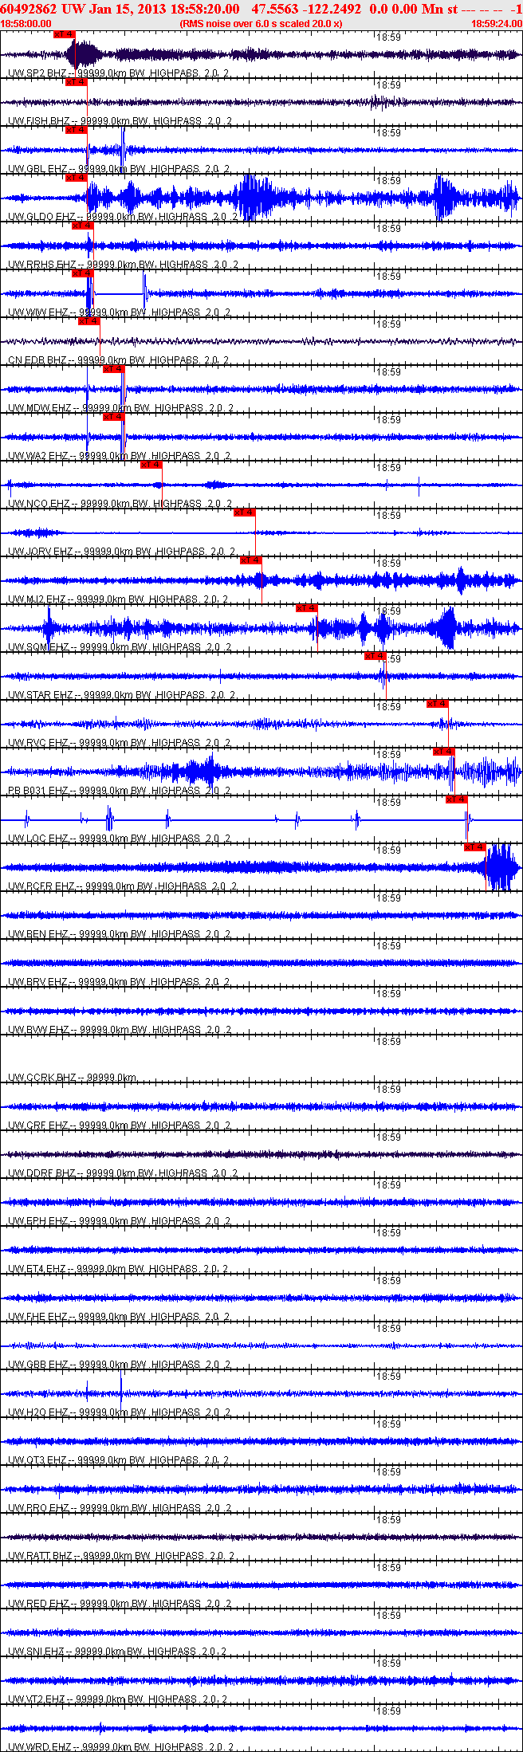Screen dimensions: 523x1752
Task: Select the pick marker on LOC trace
Action: coord(456,799)
